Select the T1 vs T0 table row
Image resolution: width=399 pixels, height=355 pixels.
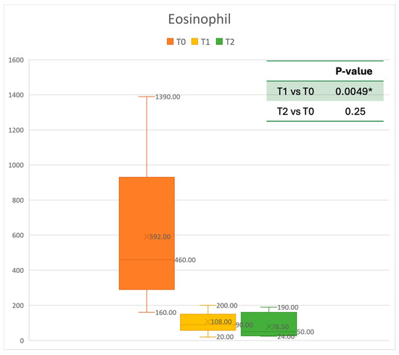point(325,91)
